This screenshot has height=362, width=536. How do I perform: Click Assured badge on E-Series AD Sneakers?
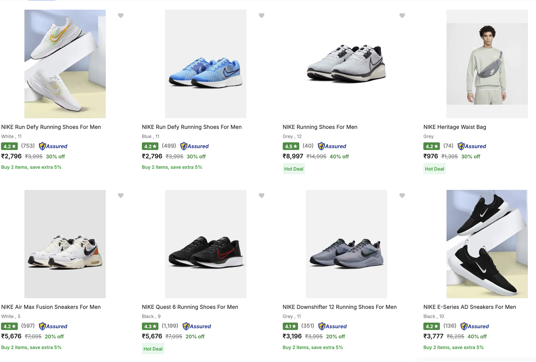tap(474, 326)
